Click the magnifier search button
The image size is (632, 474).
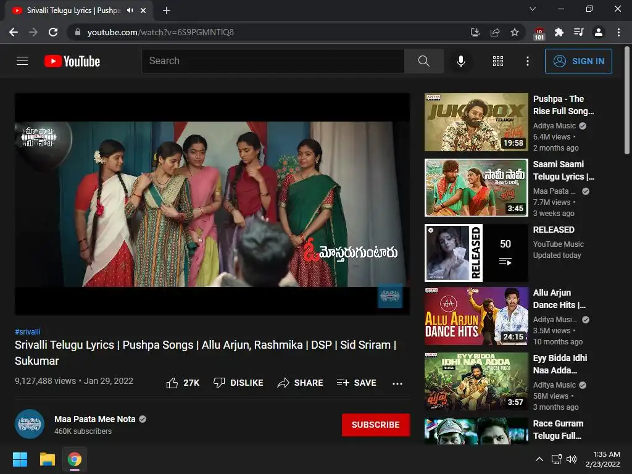pos(423,61)
